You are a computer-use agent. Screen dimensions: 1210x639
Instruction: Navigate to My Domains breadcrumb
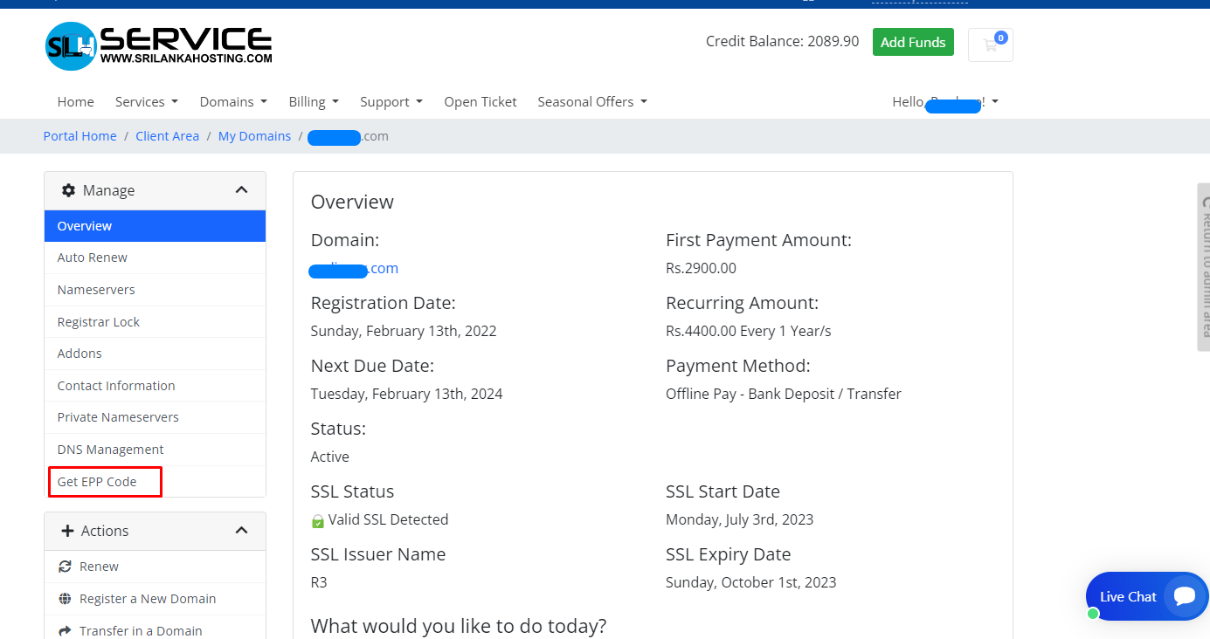tap(254, 136)
